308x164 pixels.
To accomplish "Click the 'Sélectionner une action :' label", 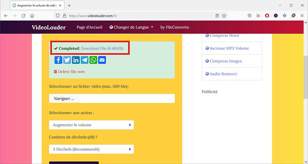I will pyautogui.click(x=72, y=113).
